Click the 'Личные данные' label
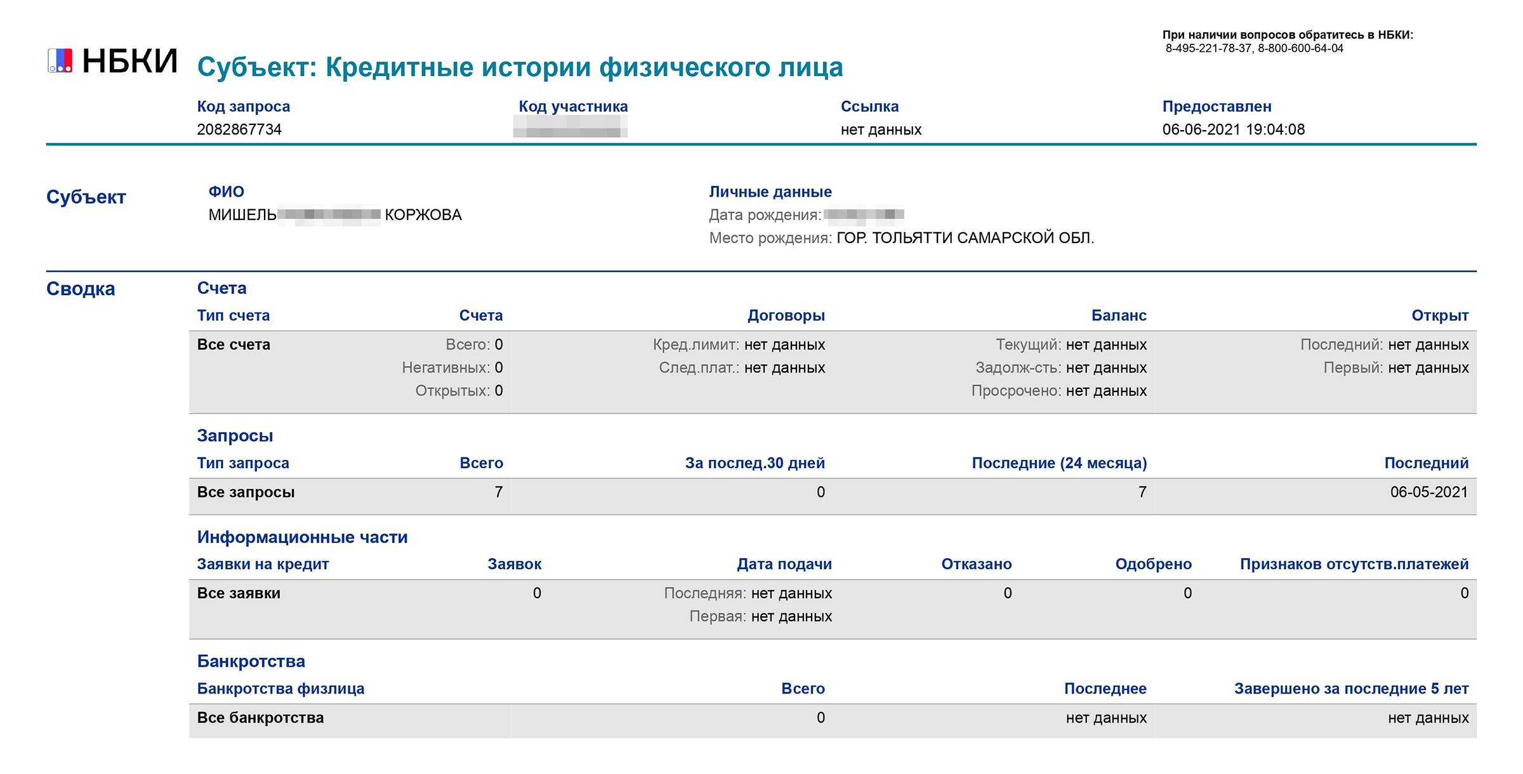This screenshot has width=1523, height=774. [x=770, y=192]
